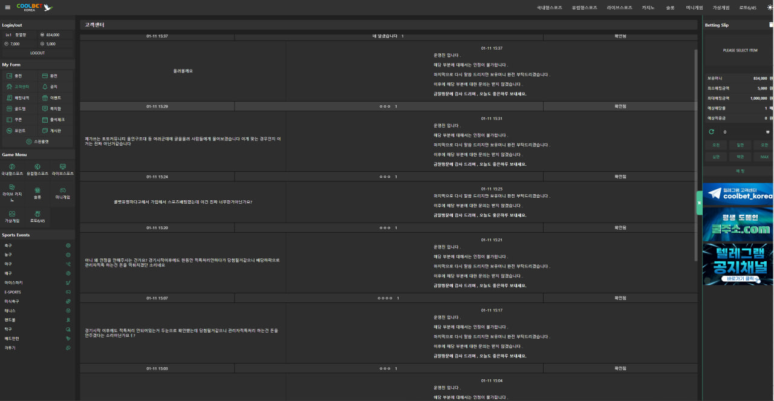Collapse the 01-11 15:20 inquiry entry
774x401 pixels.
tap(388, 228)
